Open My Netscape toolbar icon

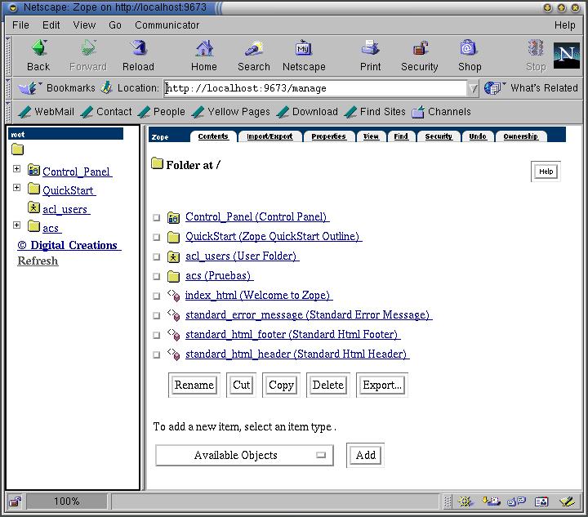coord(303,48)
